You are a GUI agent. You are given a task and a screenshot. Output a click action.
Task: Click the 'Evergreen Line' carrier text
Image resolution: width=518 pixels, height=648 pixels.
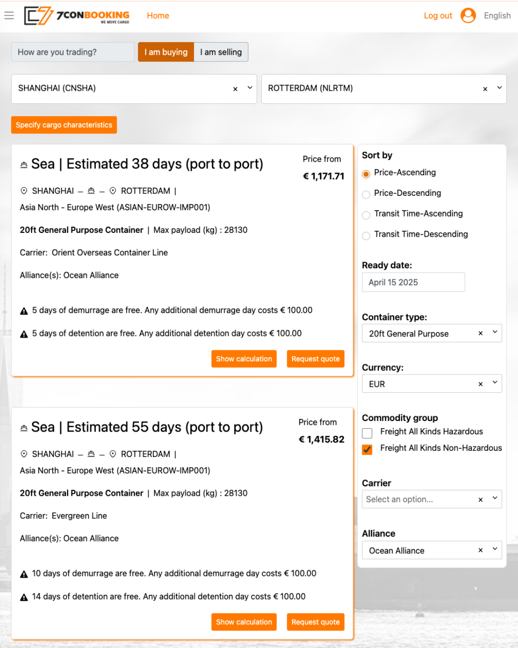pyautogui.click(x=79, y=516)
